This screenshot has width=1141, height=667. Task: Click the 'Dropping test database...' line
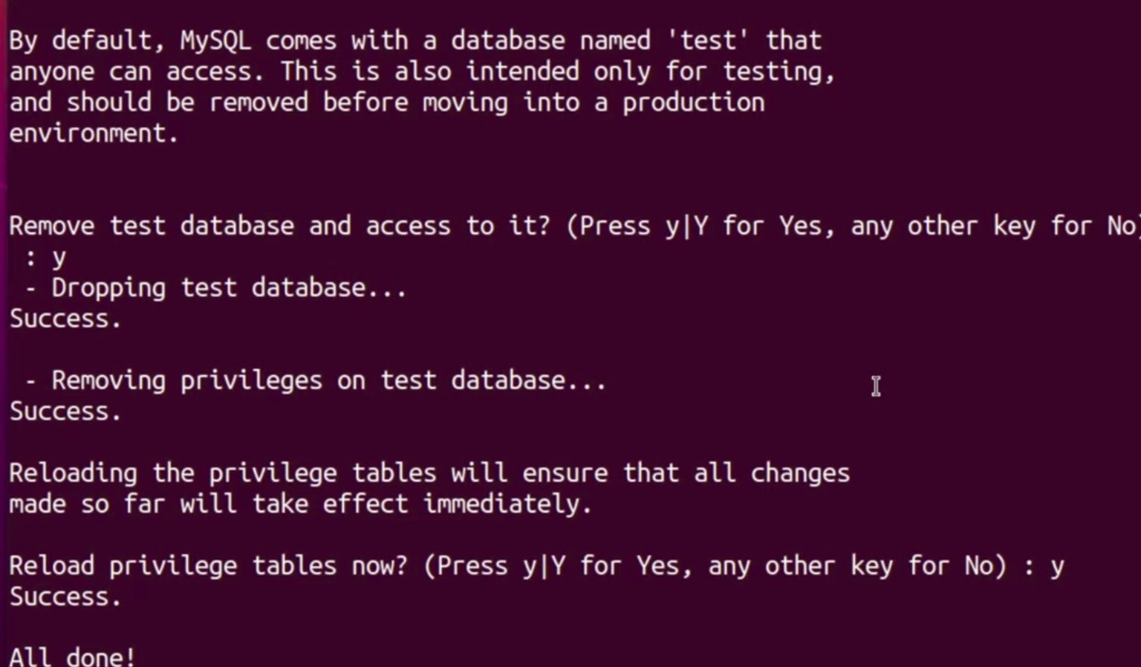(229, 288)
